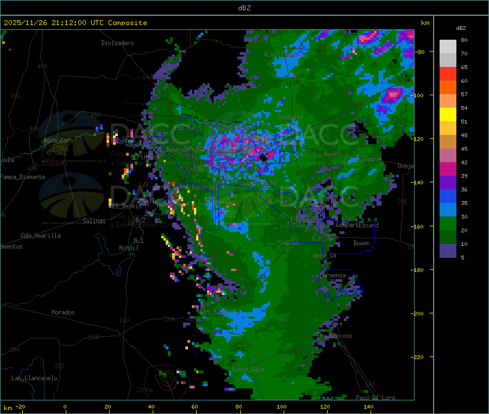Click the Salinas map label
This screenshot has height=414, width=489.
94,221
